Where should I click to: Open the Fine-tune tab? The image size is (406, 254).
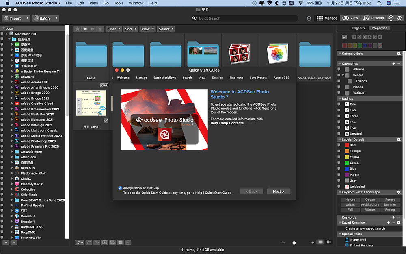[236, 78]
